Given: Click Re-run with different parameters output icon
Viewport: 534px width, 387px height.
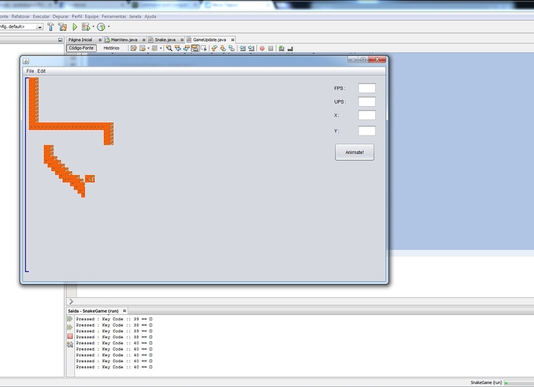Looking at the screenshot, I should point(70,327).
